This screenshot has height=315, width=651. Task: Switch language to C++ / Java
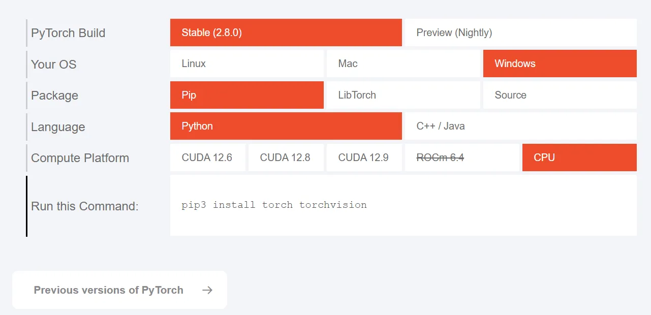point(520,126)
